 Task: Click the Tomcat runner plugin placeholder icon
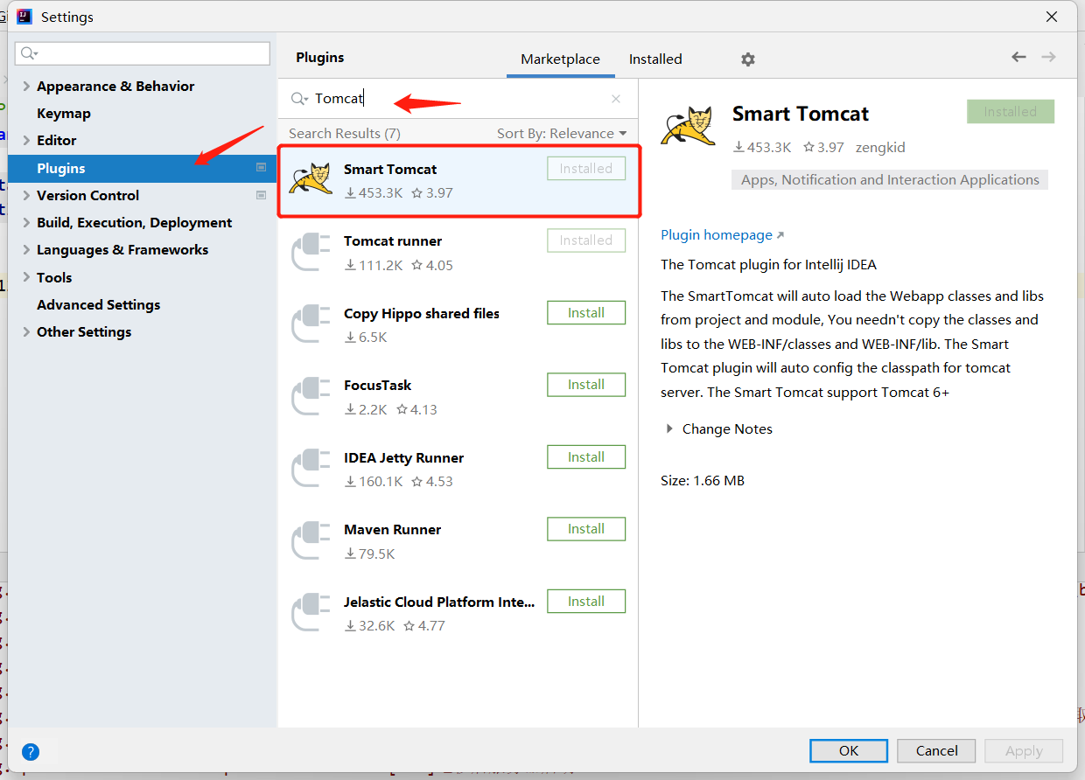point(311,253)
